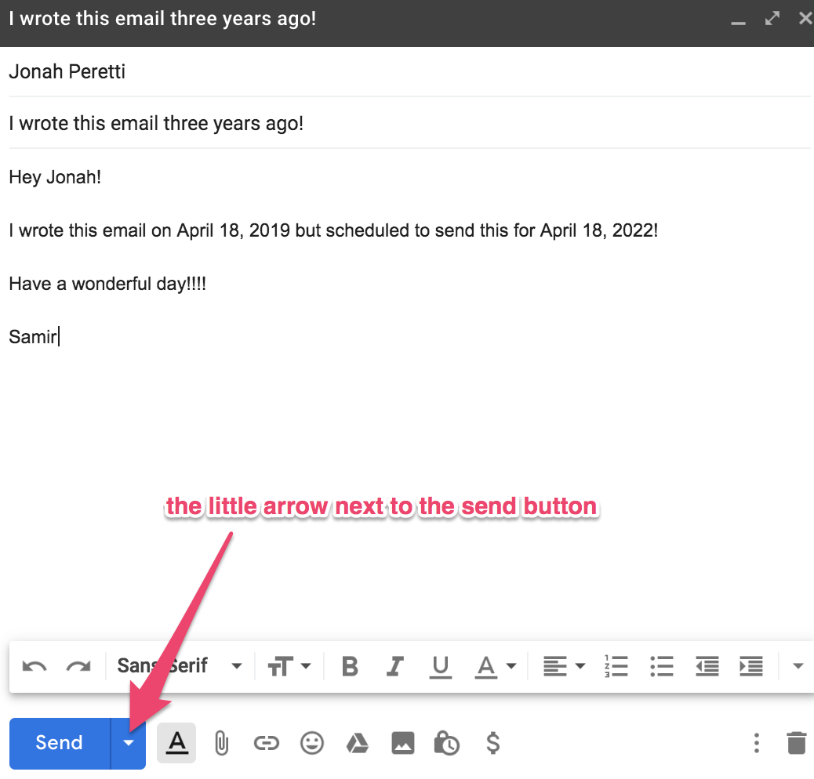Toggle bold formatting

click(350, 666)
